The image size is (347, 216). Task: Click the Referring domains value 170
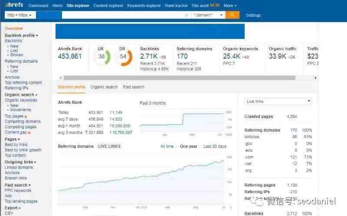click(x=182, y=57)
